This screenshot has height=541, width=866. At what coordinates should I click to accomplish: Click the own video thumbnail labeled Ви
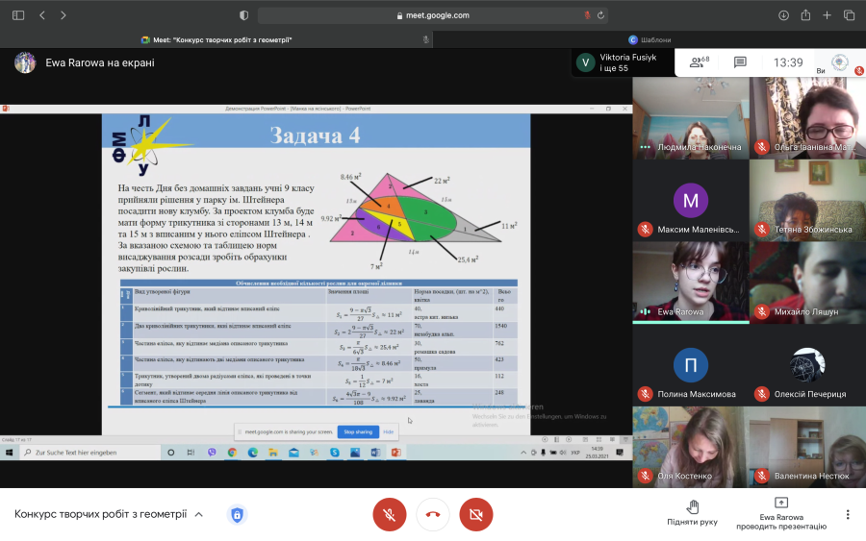coord(839,62)
